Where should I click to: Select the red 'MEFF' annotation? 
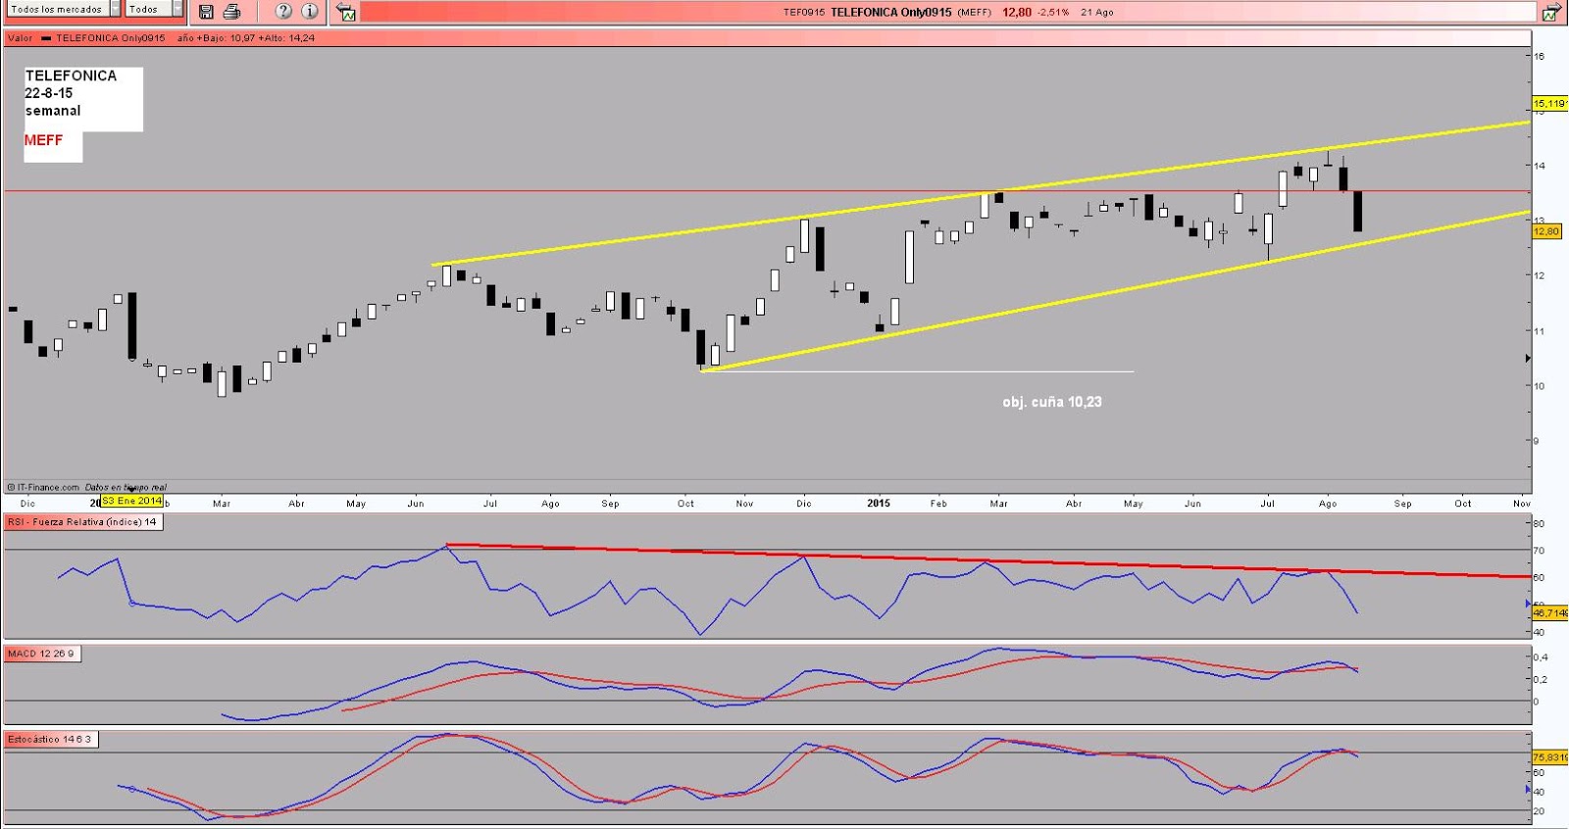click(43, 140)
